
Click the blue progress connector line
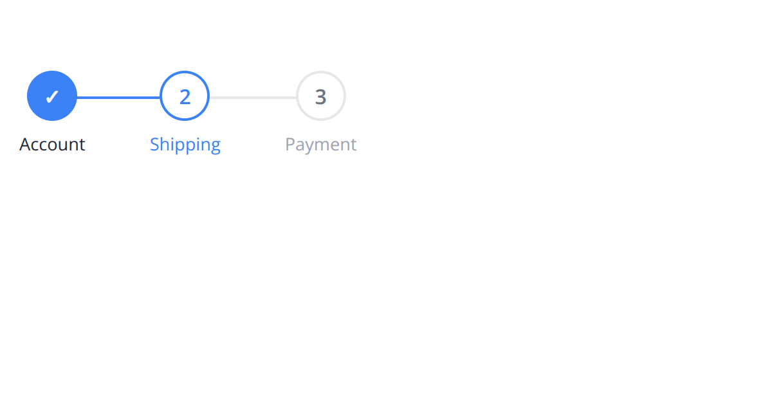118,96
